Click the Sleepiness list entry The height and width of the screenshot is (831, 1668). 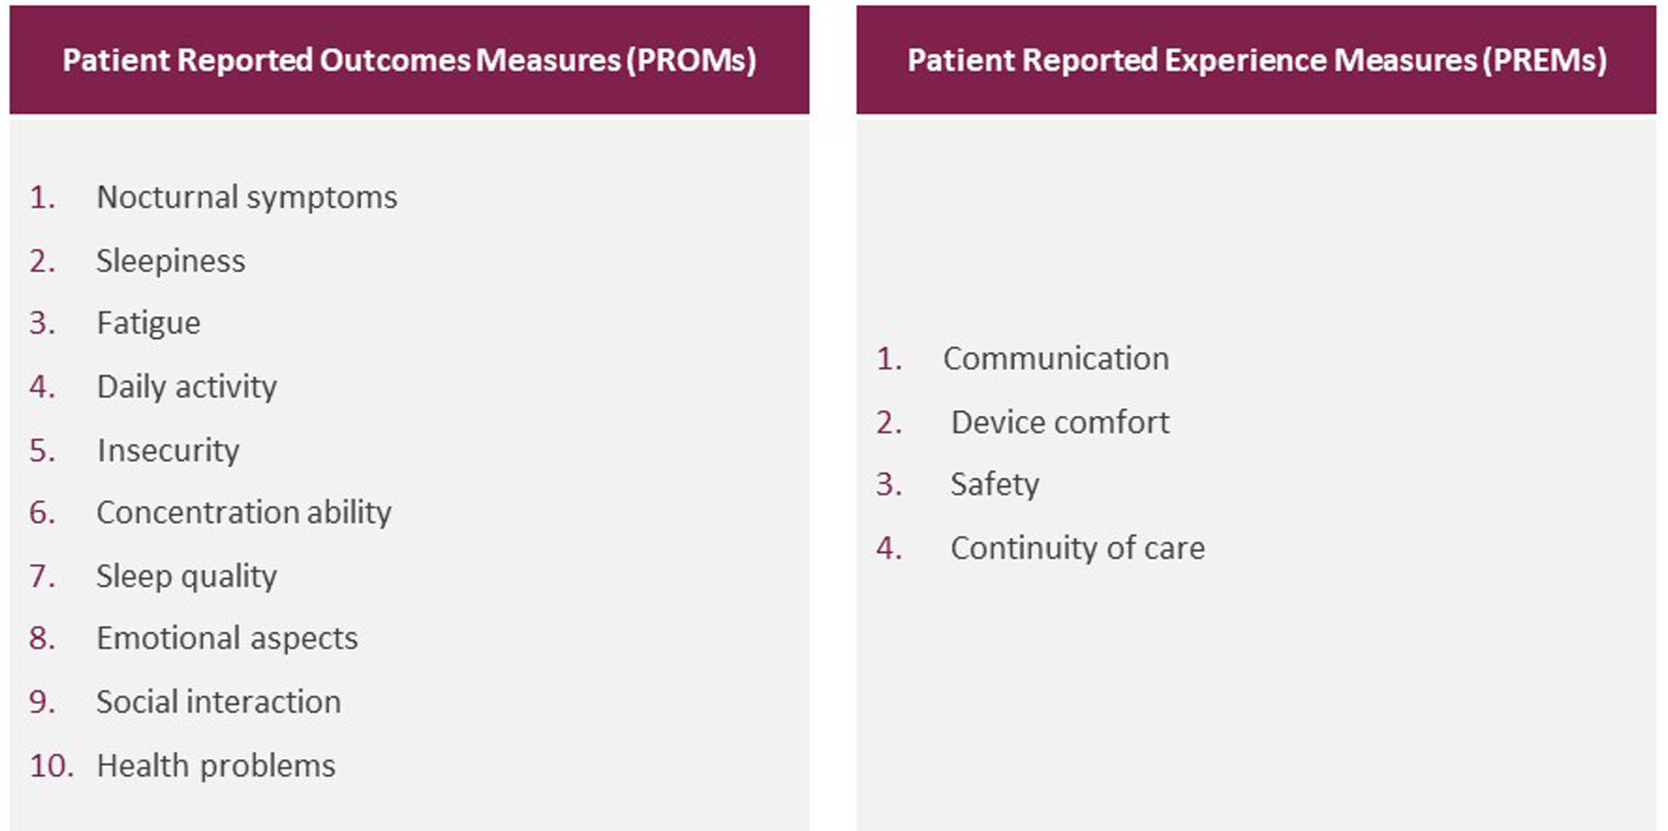[x=170, y=261]
